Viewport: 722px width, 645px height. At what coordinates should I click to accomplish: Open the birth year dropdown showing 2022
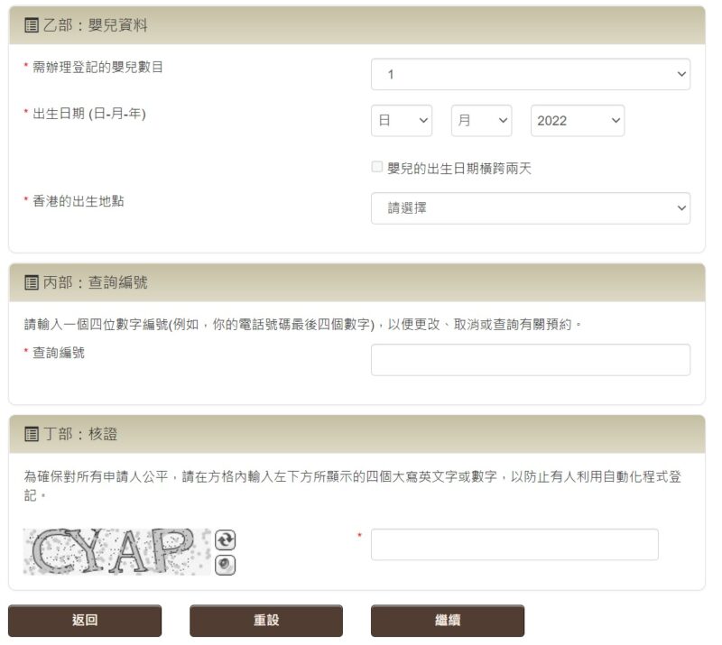[577, 121]
